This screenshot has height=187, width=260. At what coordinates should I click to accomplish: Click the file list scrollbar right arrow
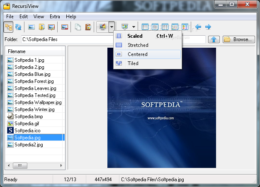tap(61, 165)
